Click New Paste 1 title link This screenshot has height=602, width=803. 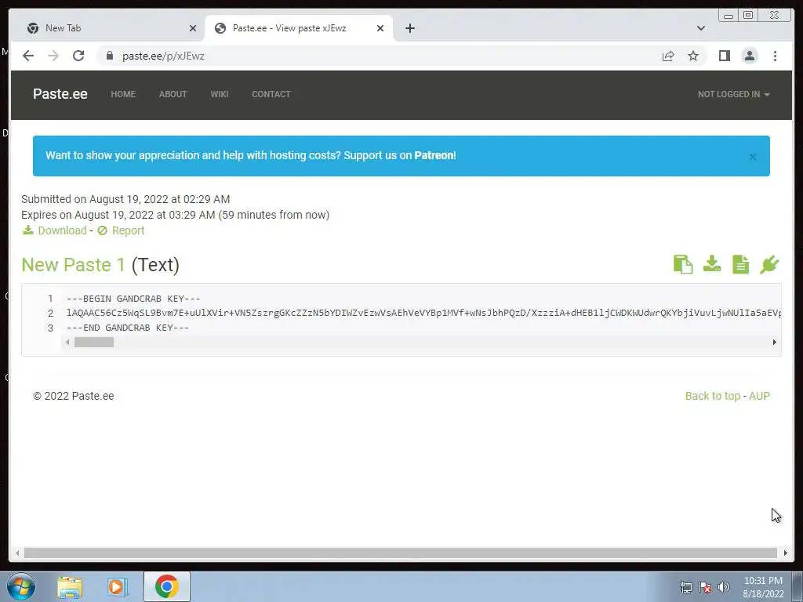pyautogui.click(x=73, y=265)
